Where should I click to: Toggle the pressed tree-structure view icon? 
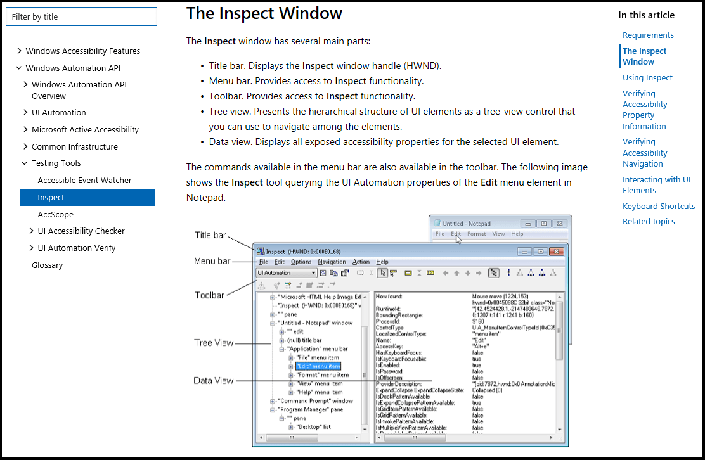pos(494,272)
